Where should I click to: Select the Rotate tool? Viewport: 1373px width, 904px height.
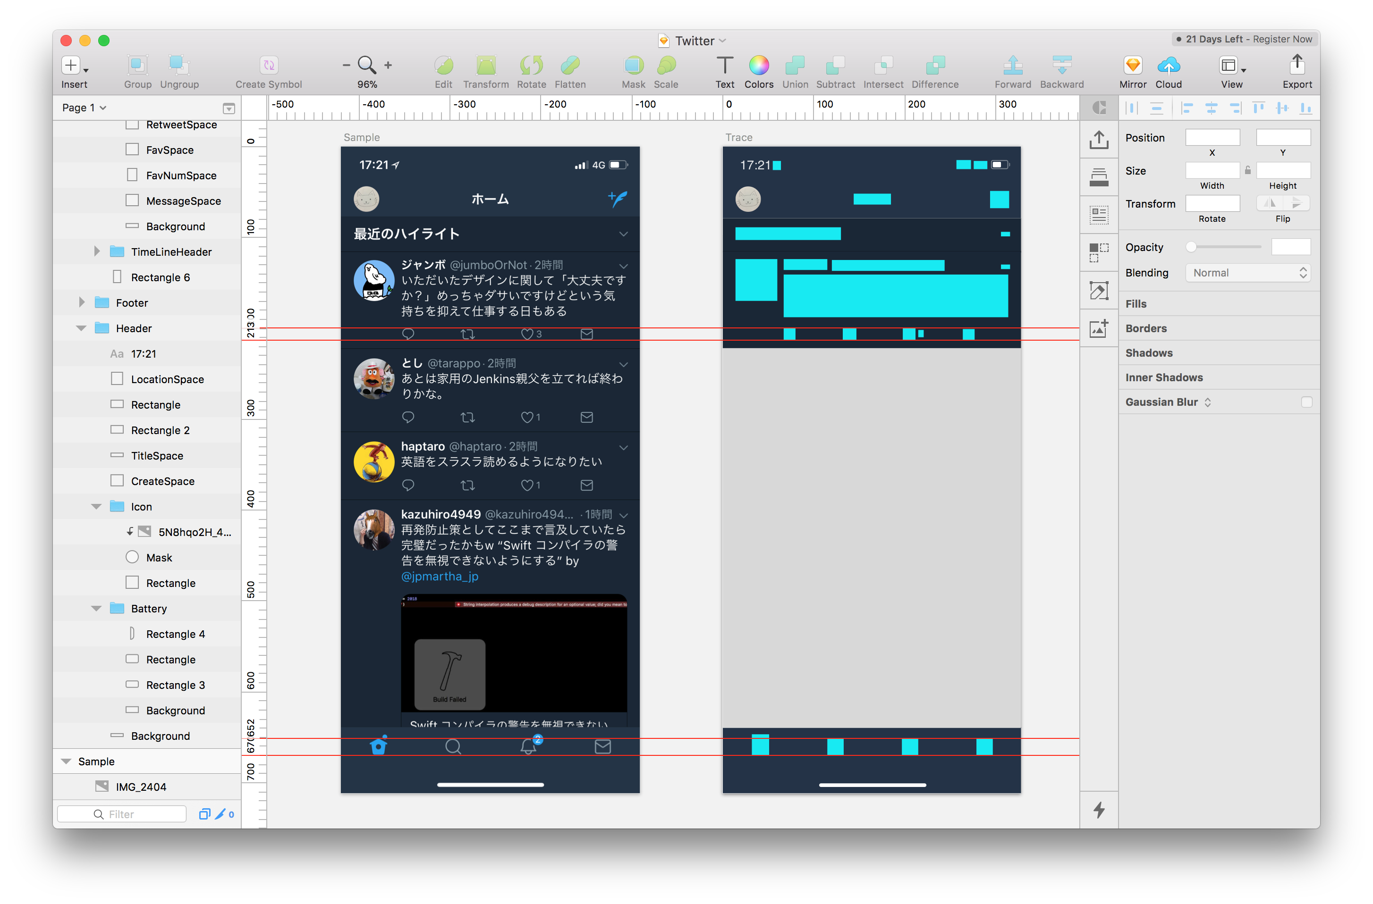tap(531, 65)
